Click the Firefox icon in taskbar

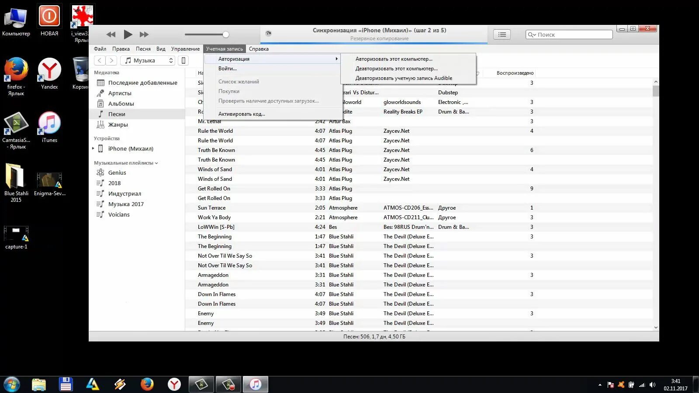tap(147, 384)
